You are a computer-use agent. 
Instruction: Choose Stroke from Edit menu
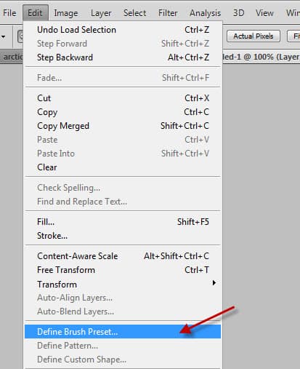pos(123,236)
